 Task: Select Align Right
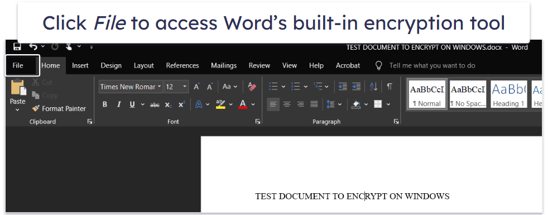(x=300, y=104)
